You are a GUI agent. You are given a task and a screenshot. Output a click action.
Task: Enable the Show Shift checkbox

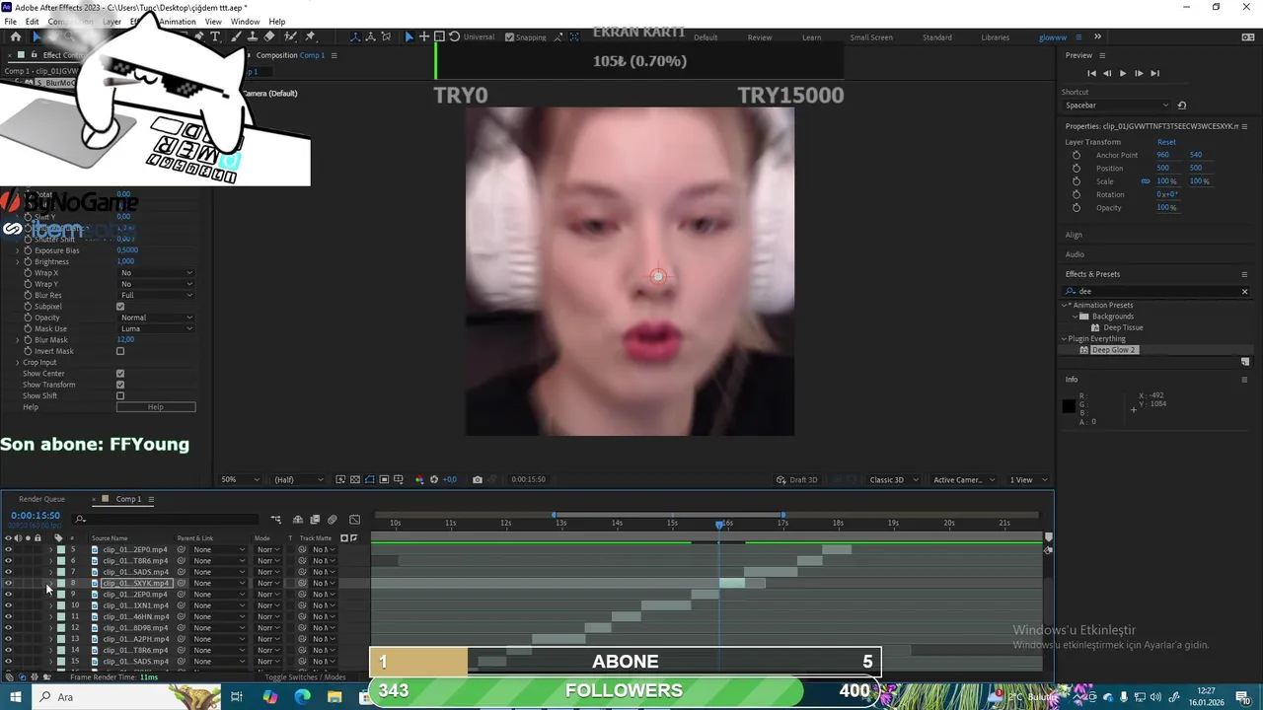point(120,395)
